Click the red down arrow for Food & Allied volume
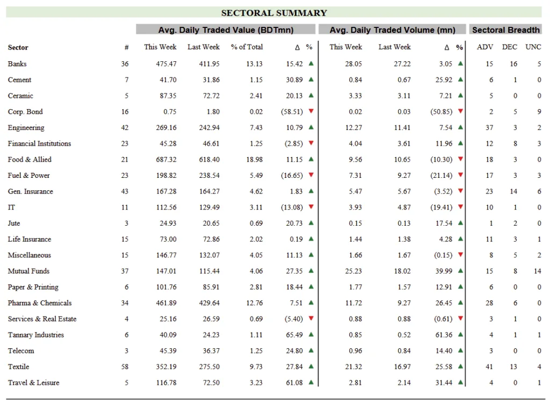The width and height of the screenshot is (550, 403). click(460, 159)
